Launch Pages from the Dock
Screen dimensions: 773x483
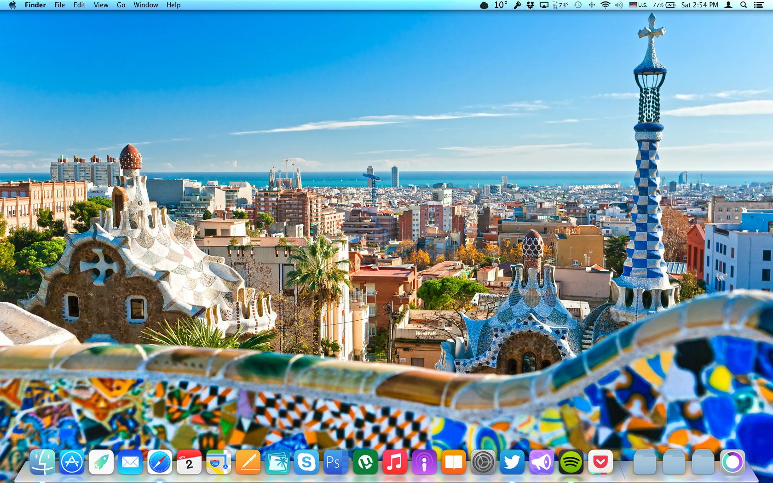[248, 462]
